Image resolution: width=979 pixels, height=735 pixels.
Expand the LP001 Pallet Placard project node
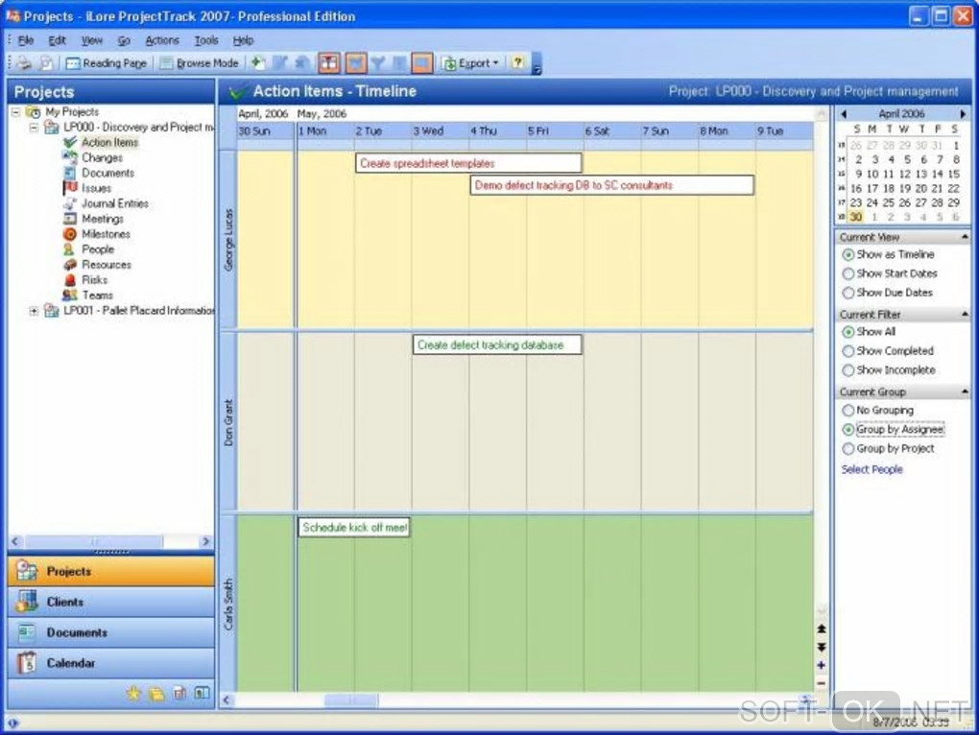tap(35, 311)
